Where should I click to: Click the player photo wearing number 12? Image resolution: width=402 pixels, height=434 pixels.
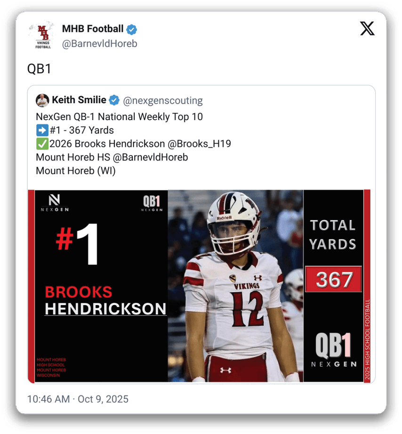tap(235, 286)
